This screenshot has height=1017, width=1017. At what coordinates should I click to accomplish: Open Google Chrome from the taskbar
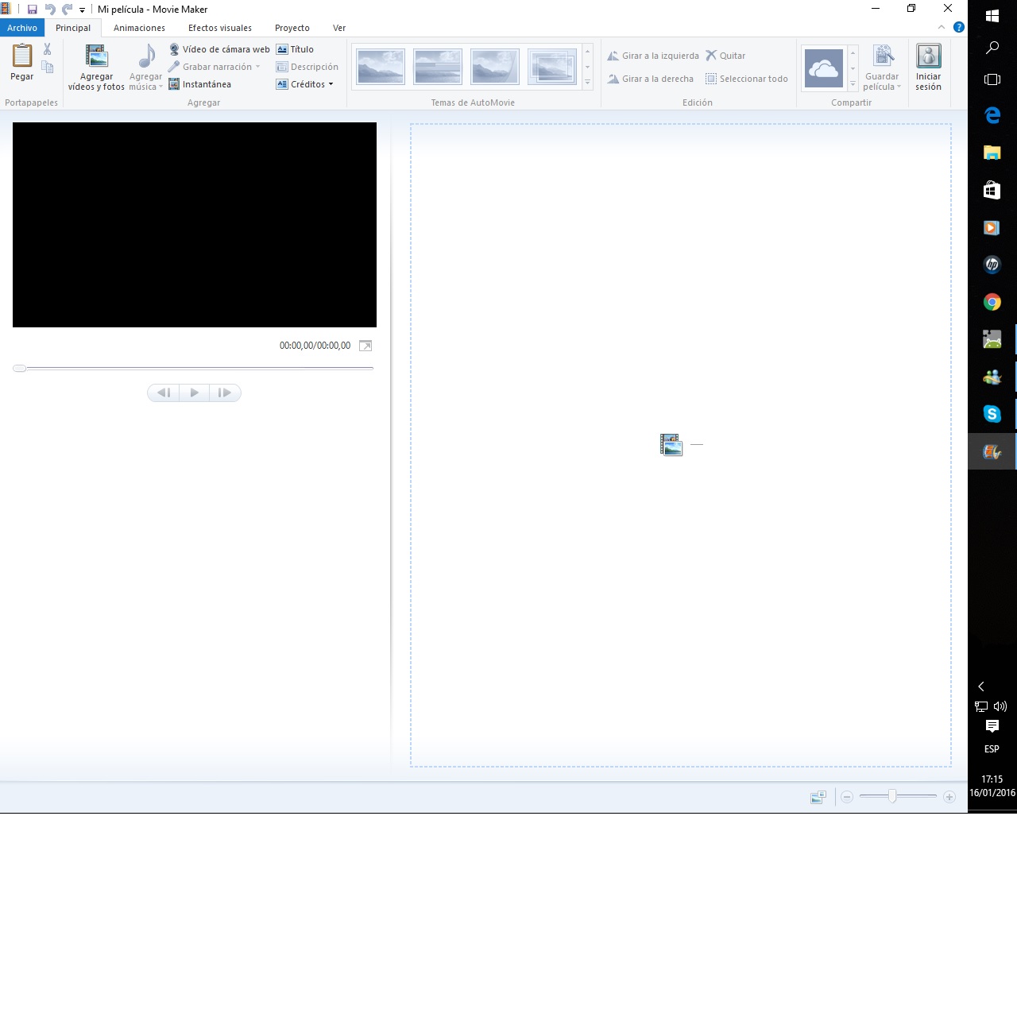point(992,302)
